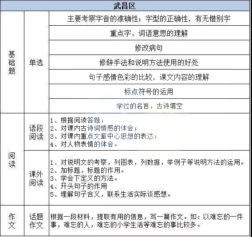252x237 pixels.
Task: Click the 课外阅读 cell
Action: (36, 178)
